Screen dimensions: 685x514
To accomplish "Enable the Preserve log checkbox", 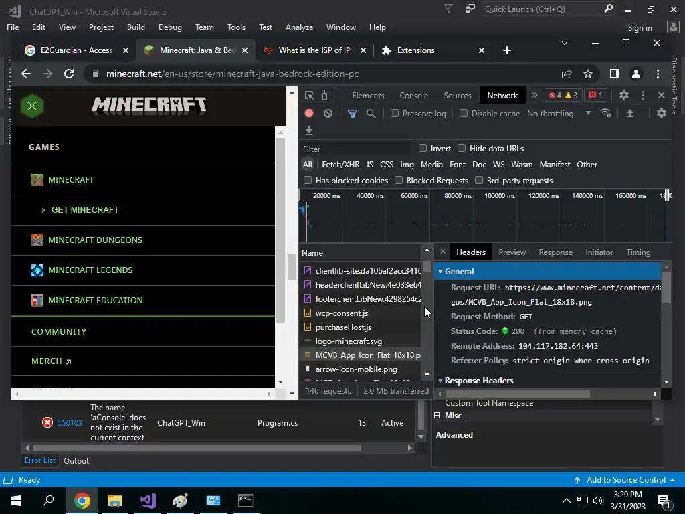I will (395, 113).
